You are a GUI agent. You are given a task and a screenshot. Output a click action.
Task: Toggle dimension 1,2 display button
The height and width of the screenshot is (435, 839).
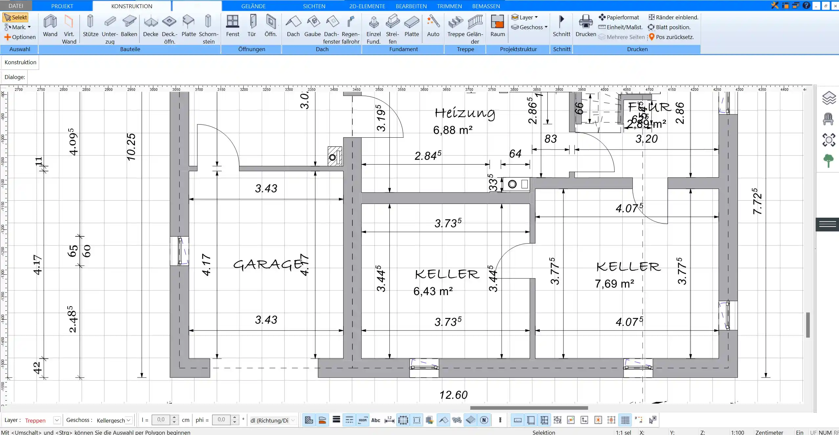(389, 420)
